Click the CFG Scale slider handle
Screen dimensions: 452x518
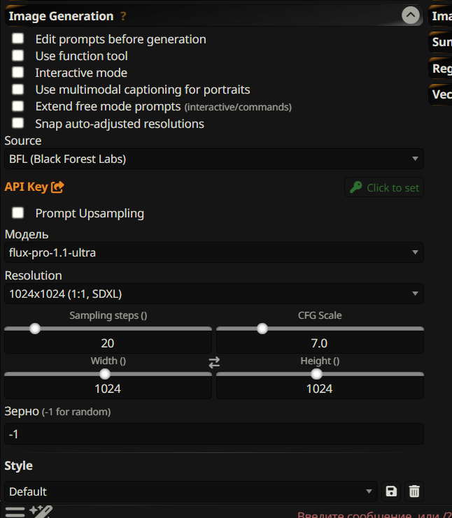coord(262,329)
